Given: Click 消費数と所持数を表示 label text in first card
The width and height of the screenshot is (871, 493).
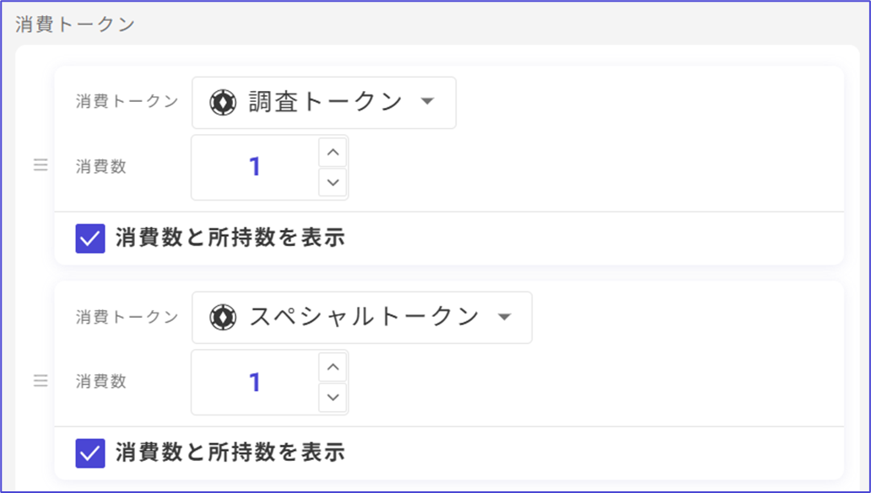Looking at the screenshot, I should tap(230, 238).
